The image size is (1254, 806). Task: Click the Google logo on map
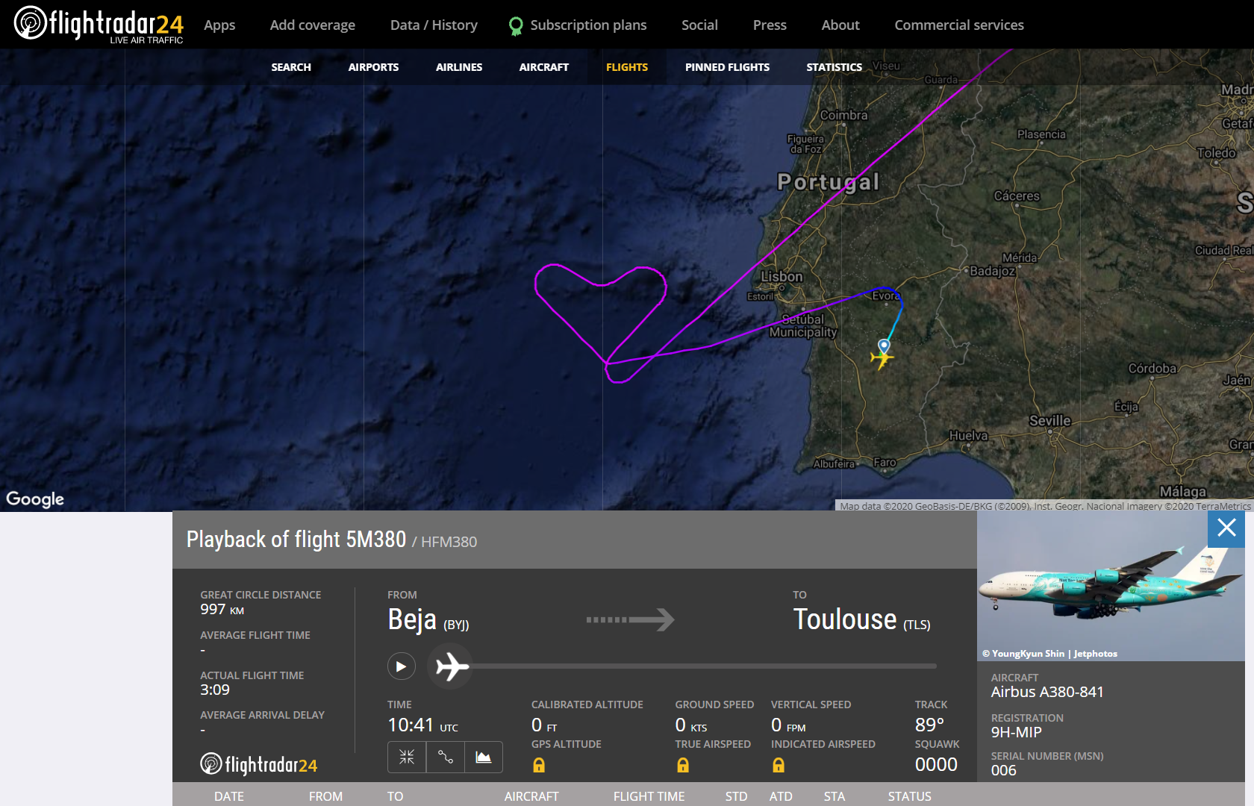[35, 499]
